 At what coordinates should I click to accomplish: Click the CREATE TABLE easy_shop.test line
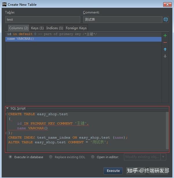coord(38,114)
